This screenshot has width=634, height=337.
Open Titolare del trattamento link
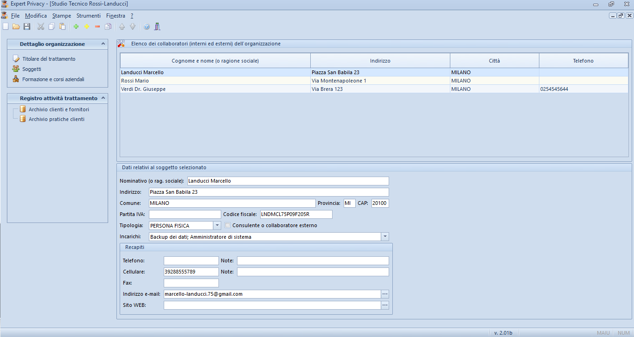[49, 59]
